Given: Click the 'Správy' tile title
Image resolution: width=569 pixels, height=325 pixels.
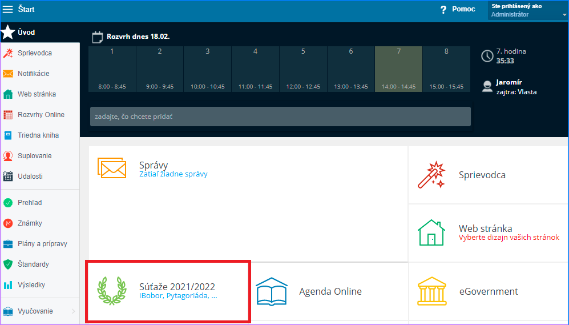Looking at the screenshot, I should point(154,165).
